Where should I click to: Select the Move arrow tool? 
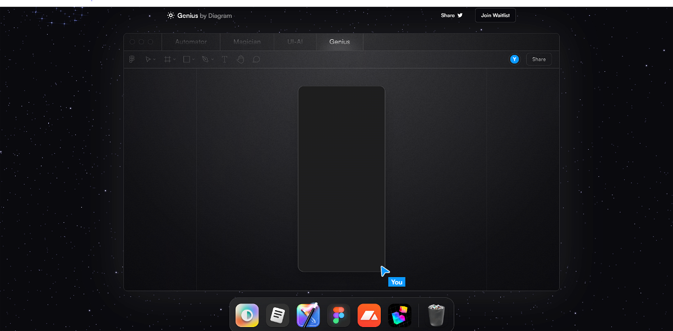(148, 59)
